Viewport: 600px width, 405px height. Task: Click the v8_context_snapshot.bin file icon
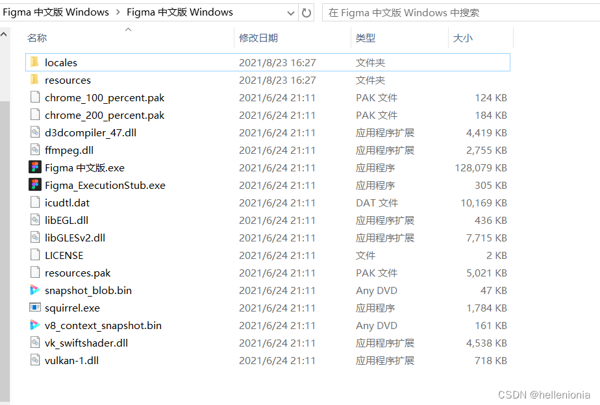tap(35, 325)
